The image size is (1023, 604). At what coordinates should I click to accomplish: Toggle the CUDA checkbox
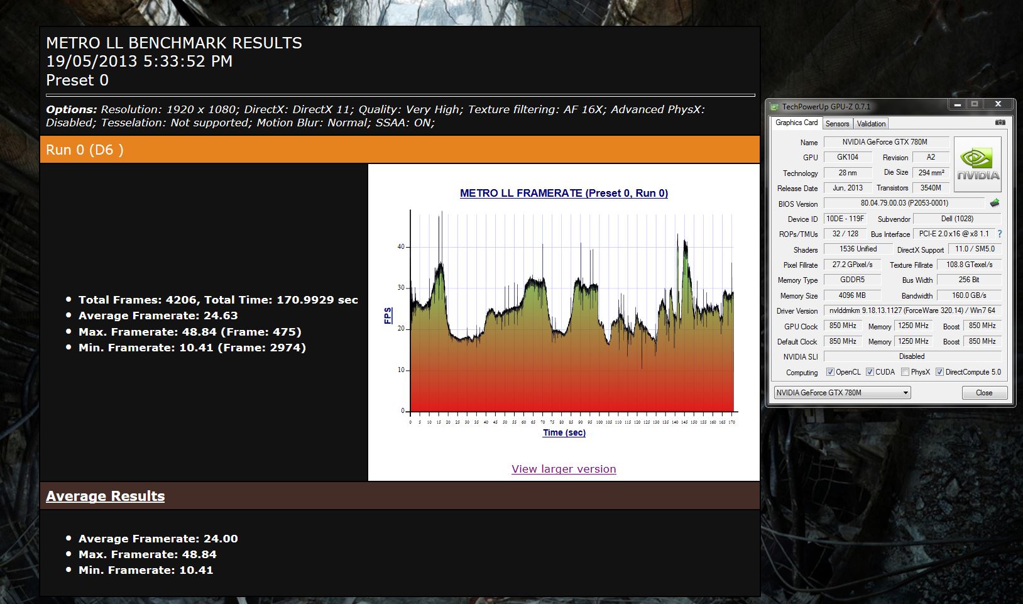[870, 372]
